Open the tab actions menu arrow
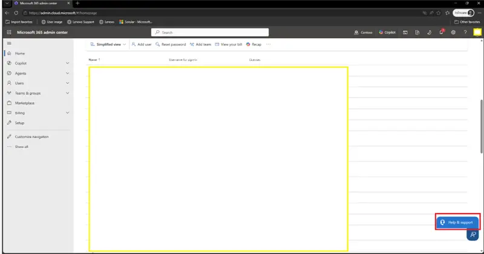 click(x=7, y=3)
